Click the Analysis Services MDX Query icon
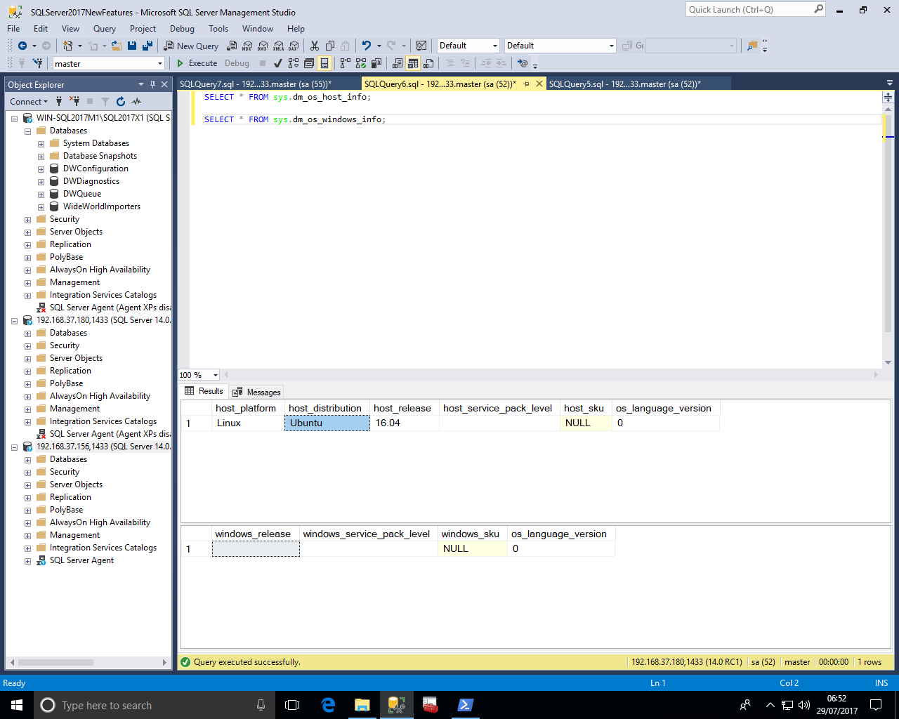Screen dimensions: 899x719 pyautogui.click(x=247, y=46)
